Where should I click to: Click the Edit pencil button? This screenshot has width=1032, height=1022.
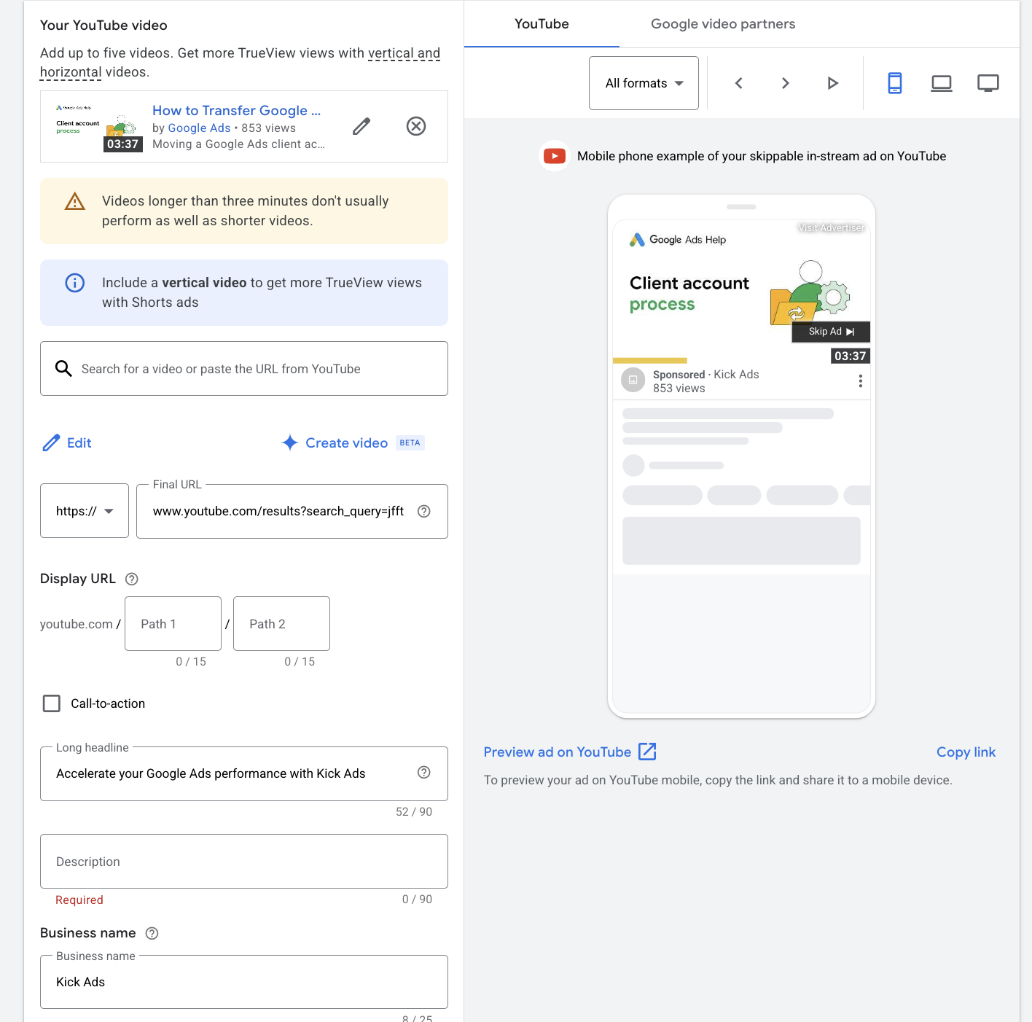(x=67, y=443)
